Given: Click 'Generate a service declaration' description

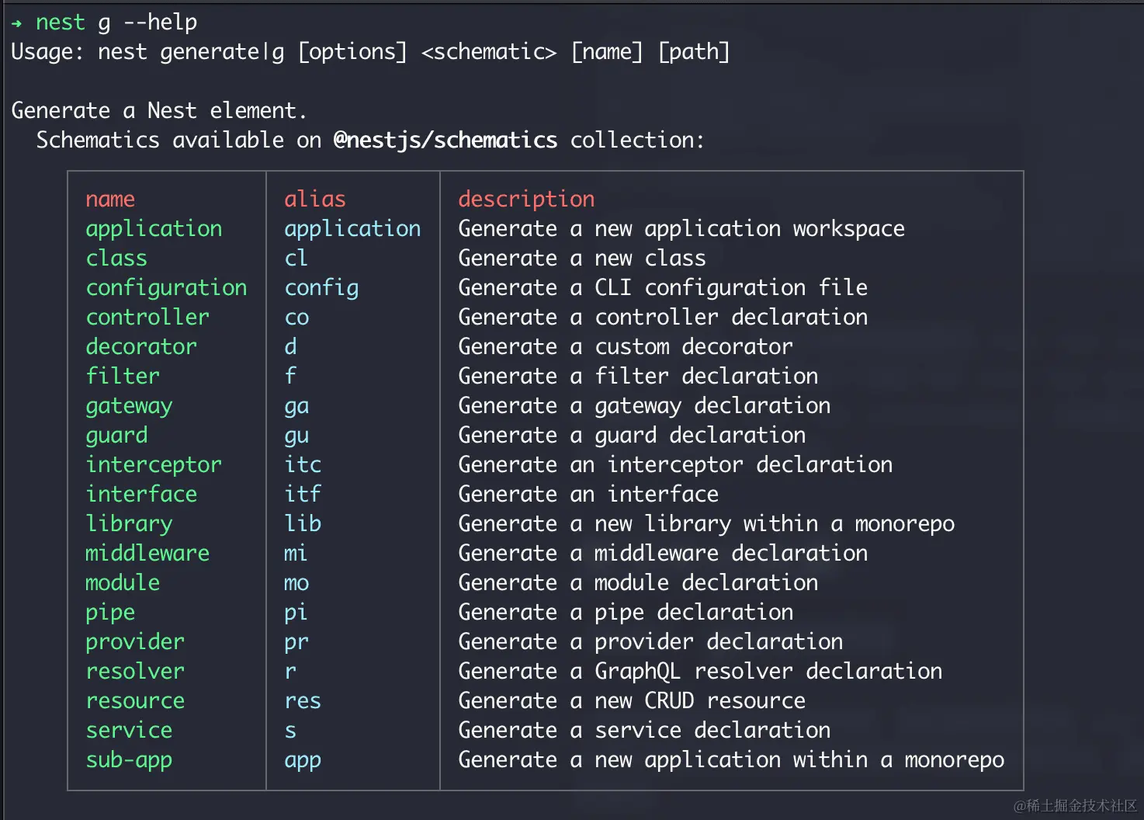Looking at the screenshot, I should click(644, 731).
